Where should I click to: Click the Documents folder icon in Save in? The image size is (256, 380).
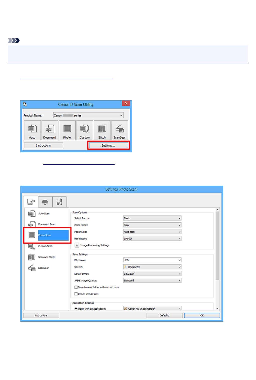[125, 267]
